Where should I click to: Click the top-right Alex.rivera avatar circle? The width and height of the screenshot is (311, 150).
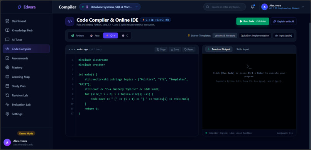coord(264,7)
